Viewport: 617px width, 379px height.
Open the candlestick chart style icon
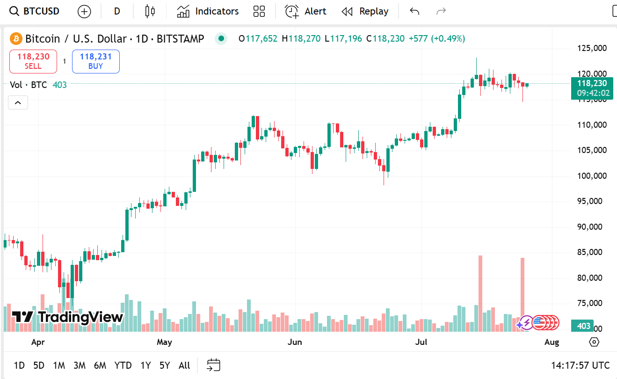point(150,11)
